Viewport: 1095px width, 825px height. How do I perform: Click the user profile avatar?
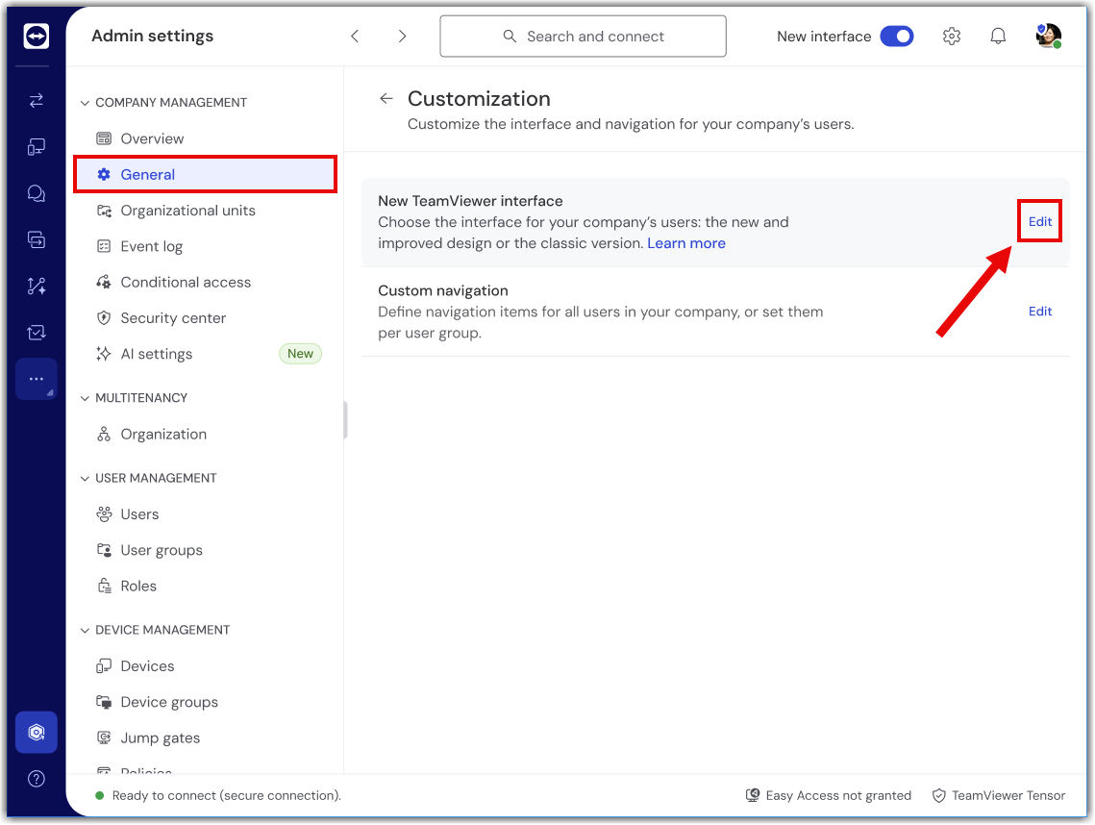coord(1047,37)
